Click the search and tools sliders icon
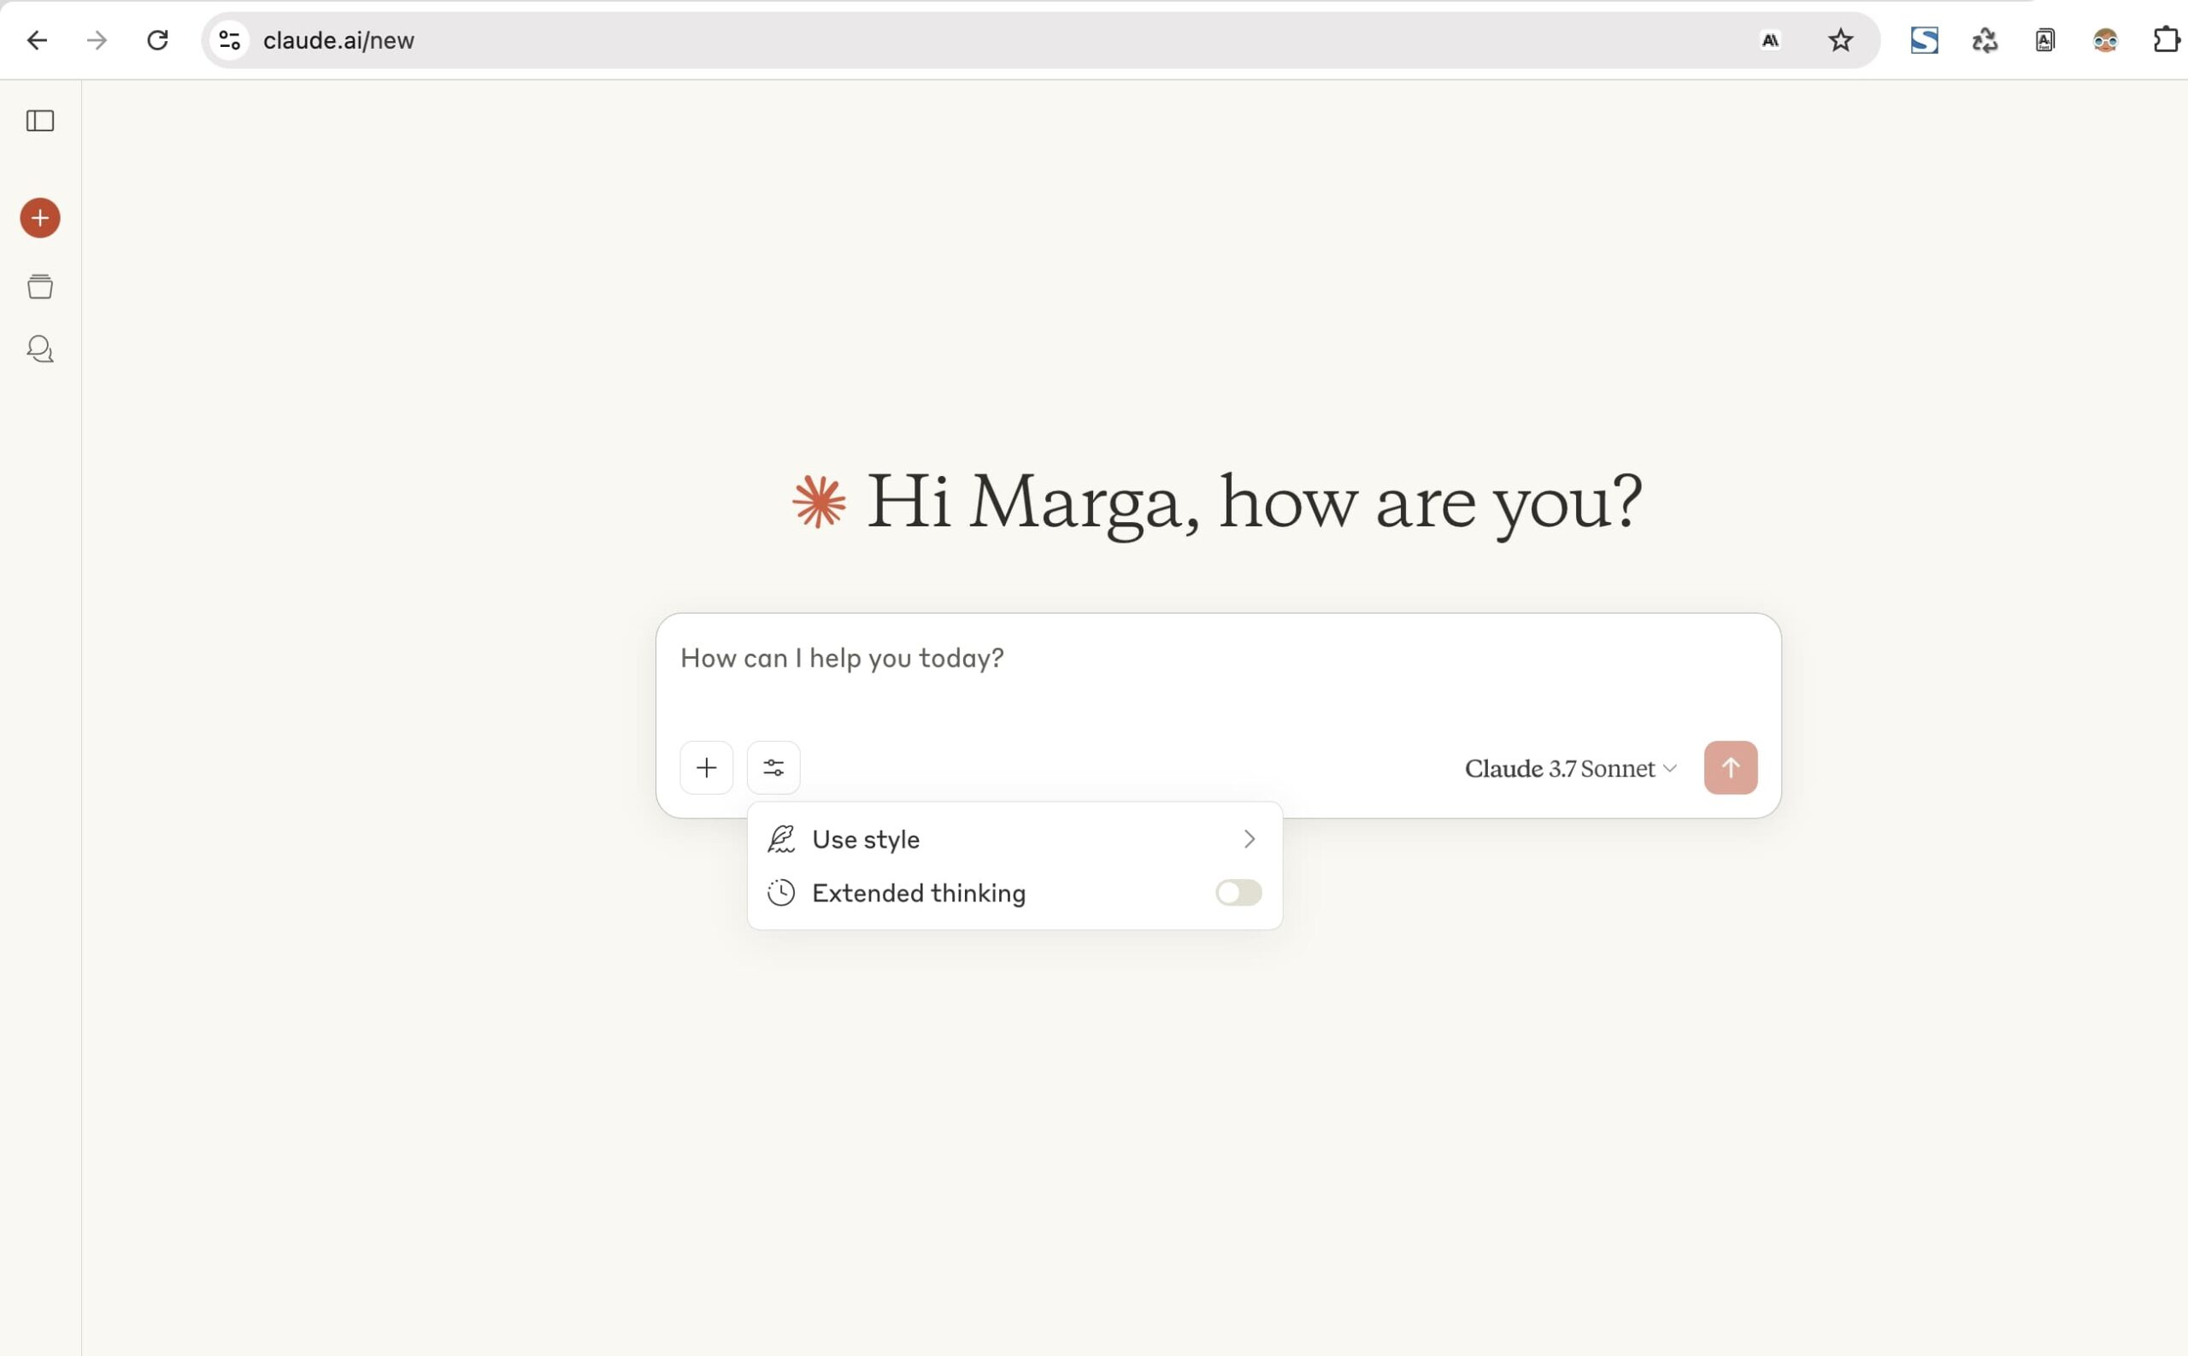The height and width of the screenshot is (1356, 2188). coord(773,767)
